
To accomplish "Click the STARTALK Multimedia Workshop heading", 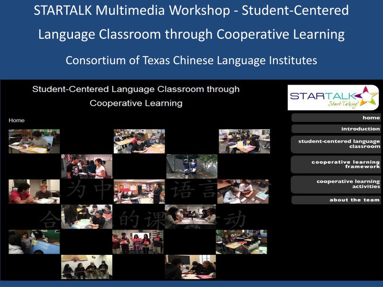I will (x=191, y=22).
